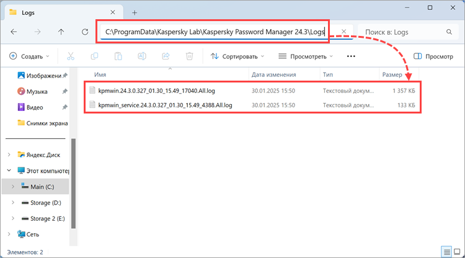Click the 1 357 КБ size cell
The image size is (465, 258).
click(x=404, y=91)
